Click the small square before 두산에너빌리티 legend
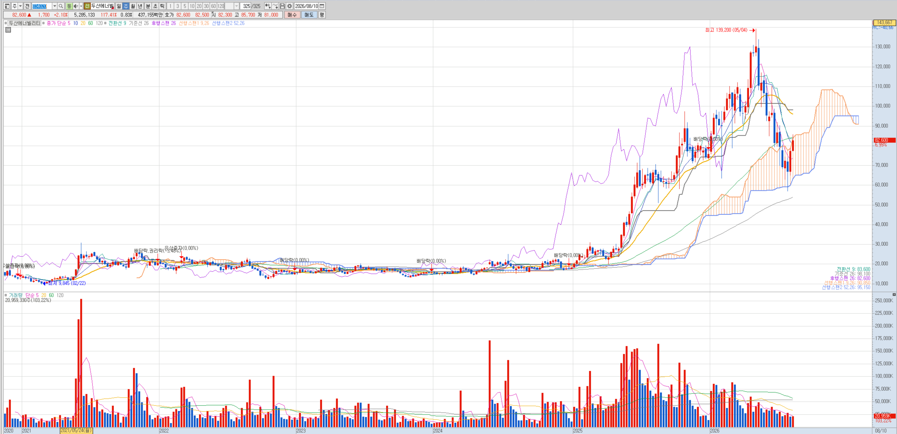 tap(6, 23)
